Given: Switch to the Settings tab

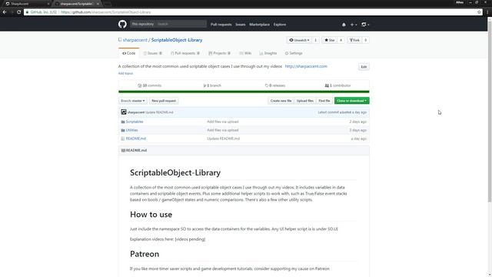Looking at the screenshot, I should 294,53.
